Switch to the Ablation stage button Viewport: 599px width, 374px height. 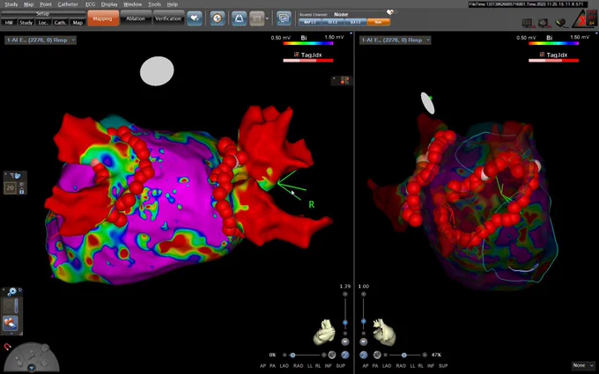pos(136,18)
